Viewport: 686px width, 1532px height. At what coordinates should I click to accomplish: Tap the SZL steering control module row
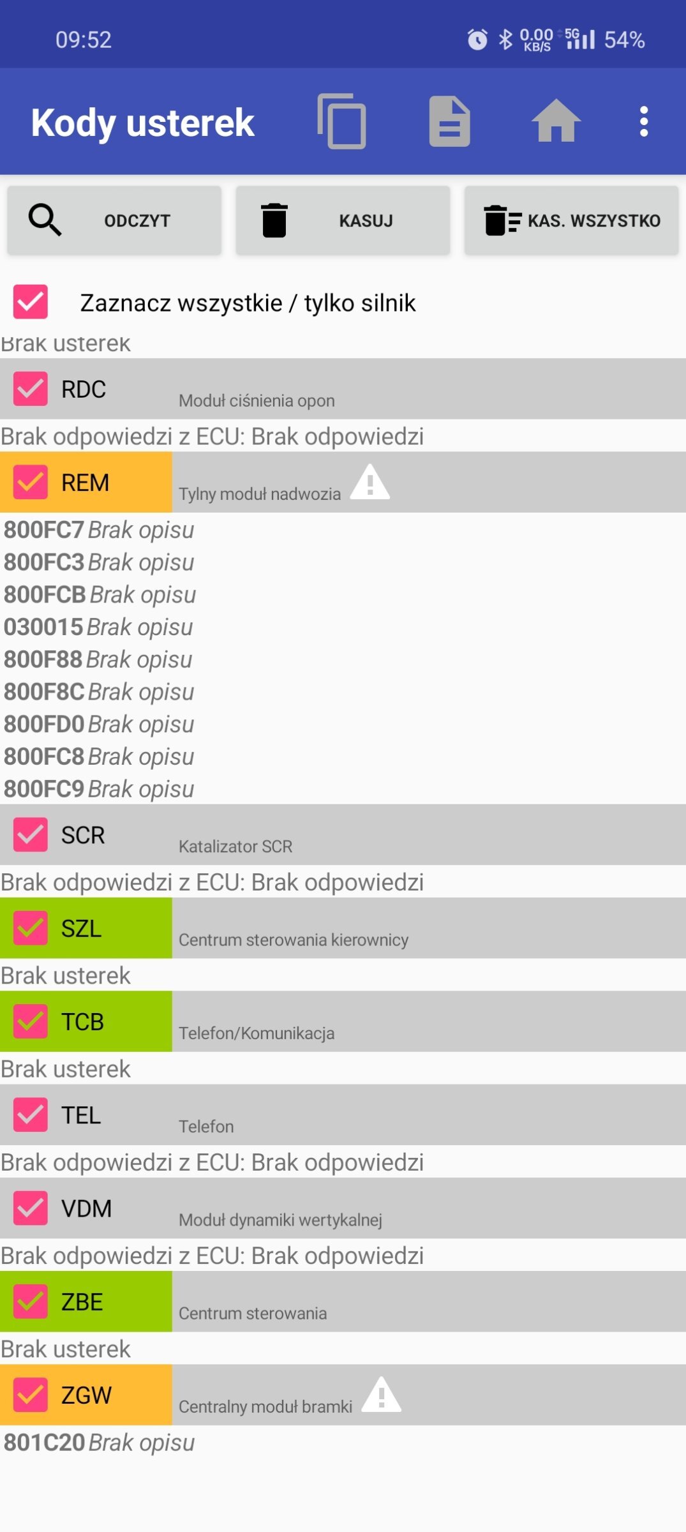[x=343, y=928]
